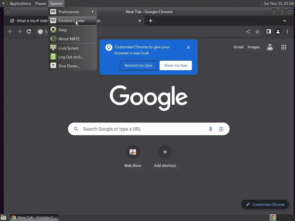Click the Lock Screen monitor icon
This screenshot has width=295, height=221.
[x=53, y=48]
